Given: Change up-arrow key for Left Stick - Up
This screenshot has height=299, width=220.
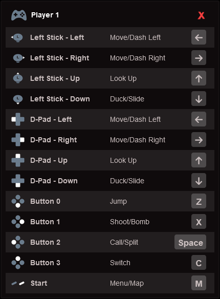Looking at the screenshot, I should click(199, 78).
